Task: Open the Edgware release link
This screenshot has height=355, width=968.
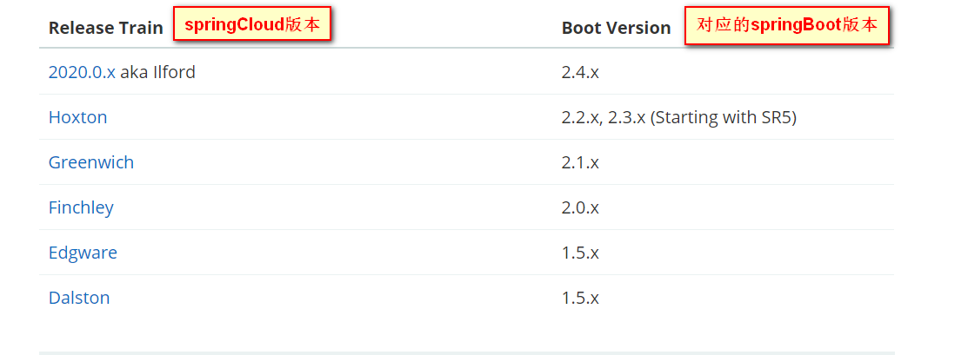Action: (x=83, y=253)
